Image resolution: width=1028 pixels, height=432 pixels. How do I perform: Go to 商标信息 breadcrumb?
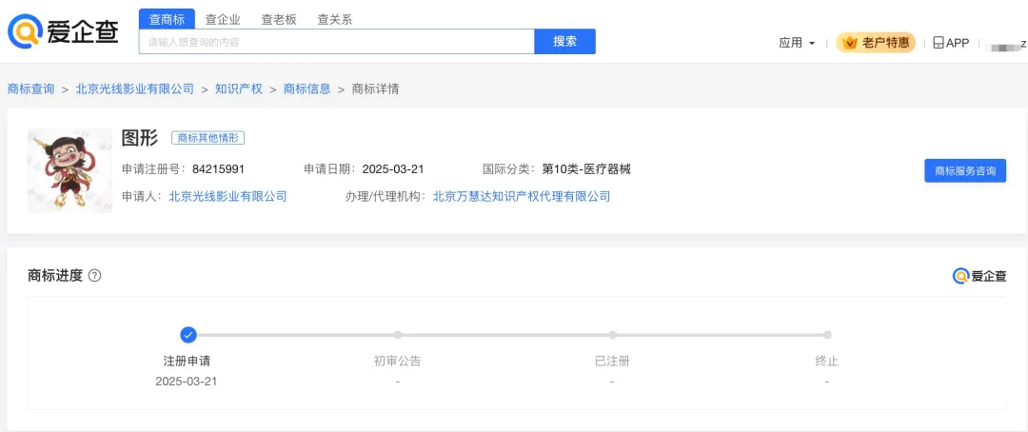click(306, 89)
